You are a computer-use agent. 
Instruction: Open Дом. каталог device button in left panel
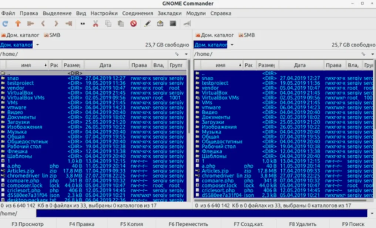(20, 35)
